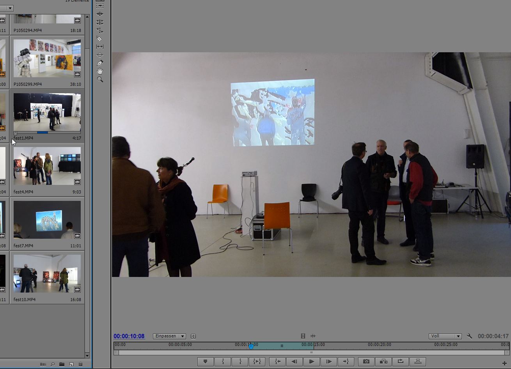Select the Rolling Edit tool
Screen dimensions: 511x369
tap(100, 22)
